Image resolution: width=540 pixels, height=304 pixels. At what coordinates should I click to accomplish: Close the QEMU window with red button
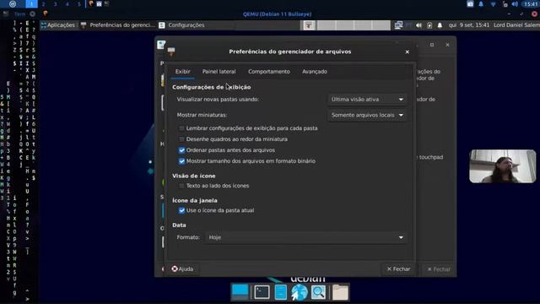(x=534, y=14)
